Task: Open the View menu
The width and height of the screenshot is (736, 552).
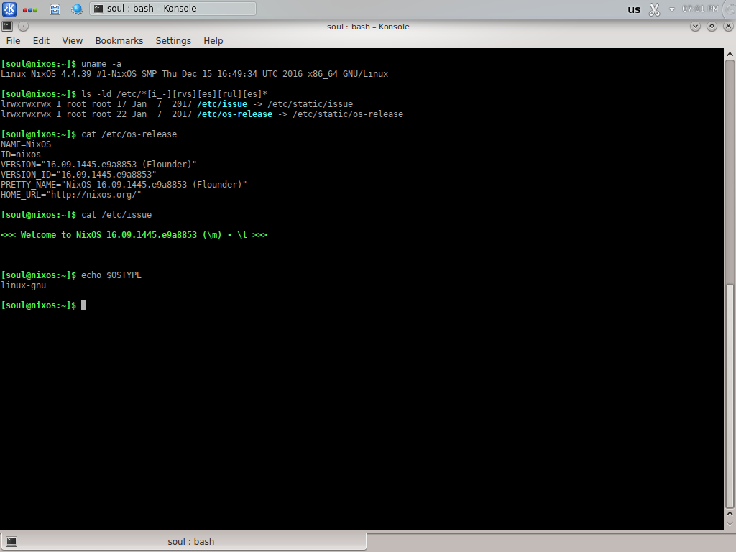Action: tap(73, 41)
